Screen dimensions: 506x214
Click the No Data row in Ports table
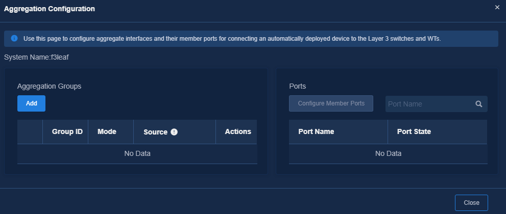pos(388,154)
